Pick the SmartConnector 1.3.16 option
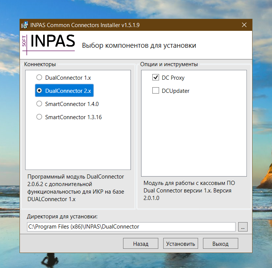The image size is (272, 268). click(x=39, y=117)
